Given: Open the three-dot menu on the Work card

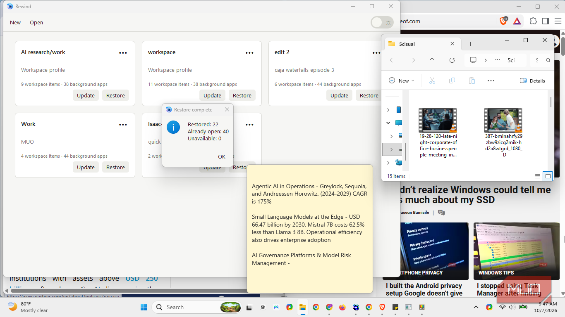Looking at the screenshot, I should [123, 125].
